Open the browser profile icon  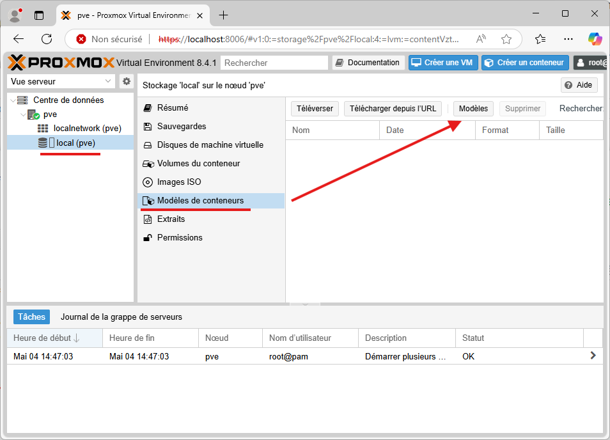click(x=15, y=15)
